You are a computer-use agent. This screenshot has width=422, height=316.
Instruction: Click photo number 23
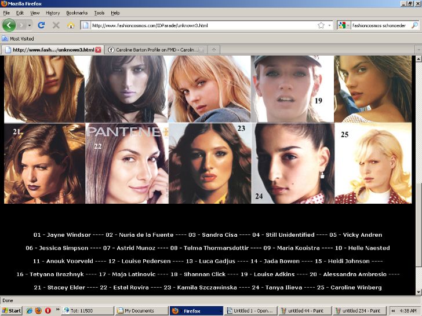210,163
